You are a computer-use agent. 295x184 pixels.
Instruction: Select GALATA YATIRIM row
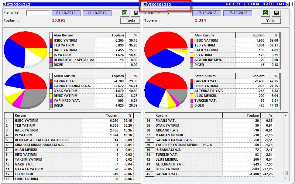click(69, 169)
